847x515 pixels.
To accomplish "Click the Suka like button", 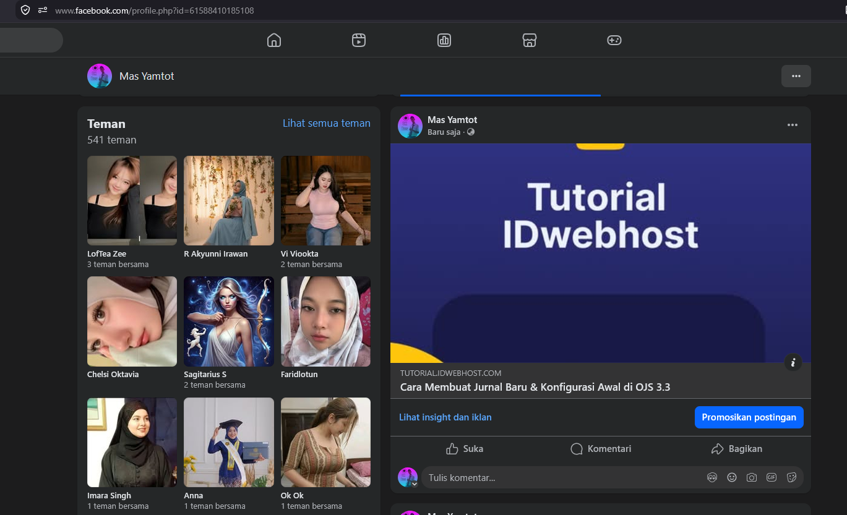I will click(x=465, y=449).
